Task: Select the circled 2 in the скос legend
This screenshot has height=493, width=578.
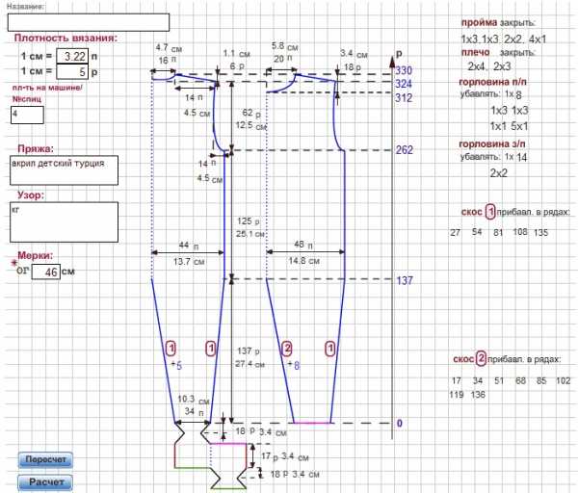Action: click(x=489, y=359)
